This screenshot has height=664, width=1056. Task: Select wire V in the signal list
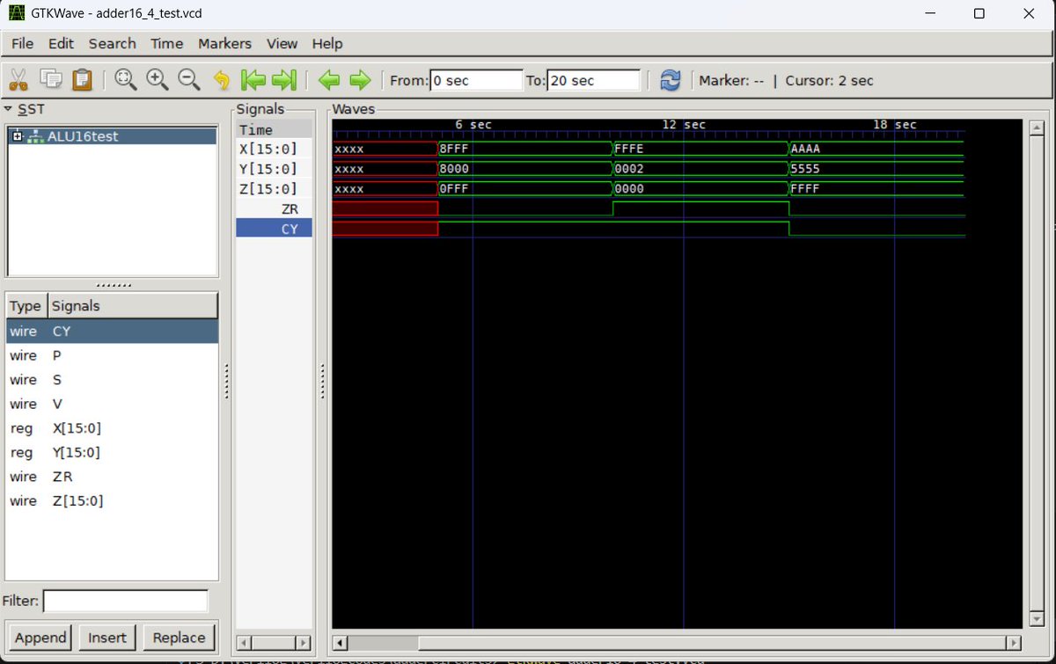pyautogui.click(x=112, y=404)
